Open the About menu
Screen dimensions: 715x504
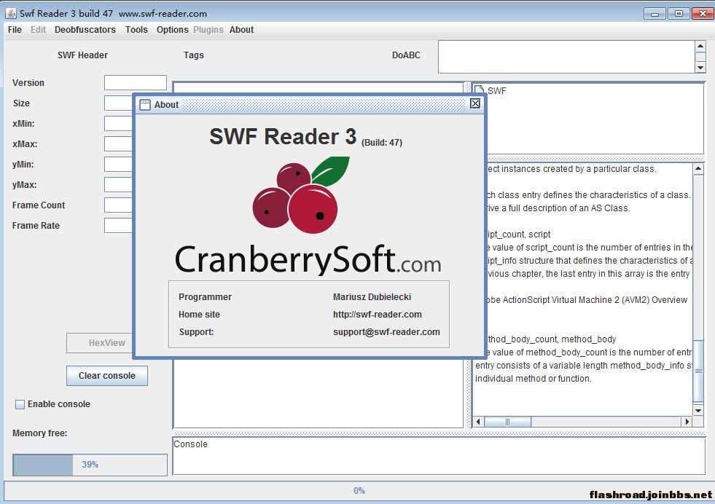tap(241, 30)
